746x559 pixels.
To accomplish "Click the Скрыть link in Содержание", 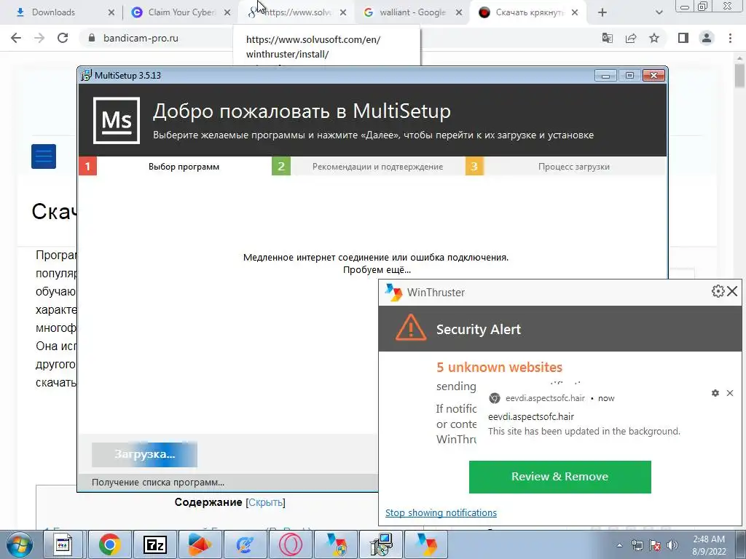I will coord(265,502).
